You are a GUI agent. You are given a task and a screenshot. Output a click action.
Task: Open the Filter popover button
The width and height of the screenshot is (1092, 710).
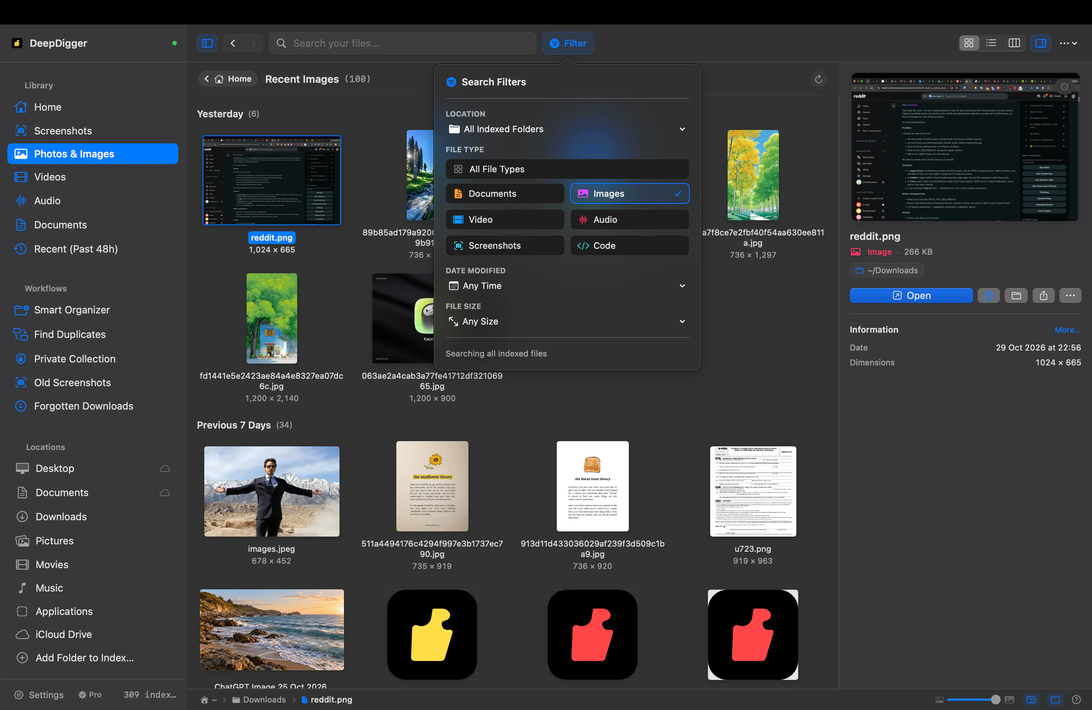click(568, 43)
